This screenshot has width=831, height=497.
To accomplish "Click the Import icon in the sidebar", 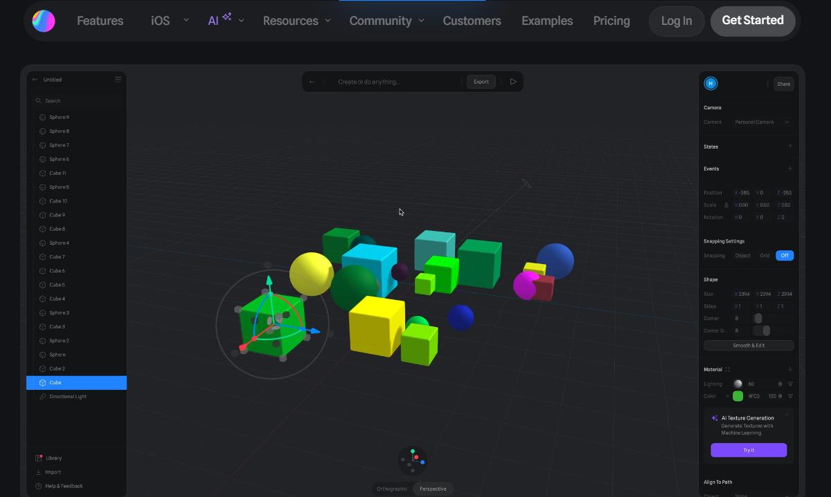I will (x=39, y=472).
